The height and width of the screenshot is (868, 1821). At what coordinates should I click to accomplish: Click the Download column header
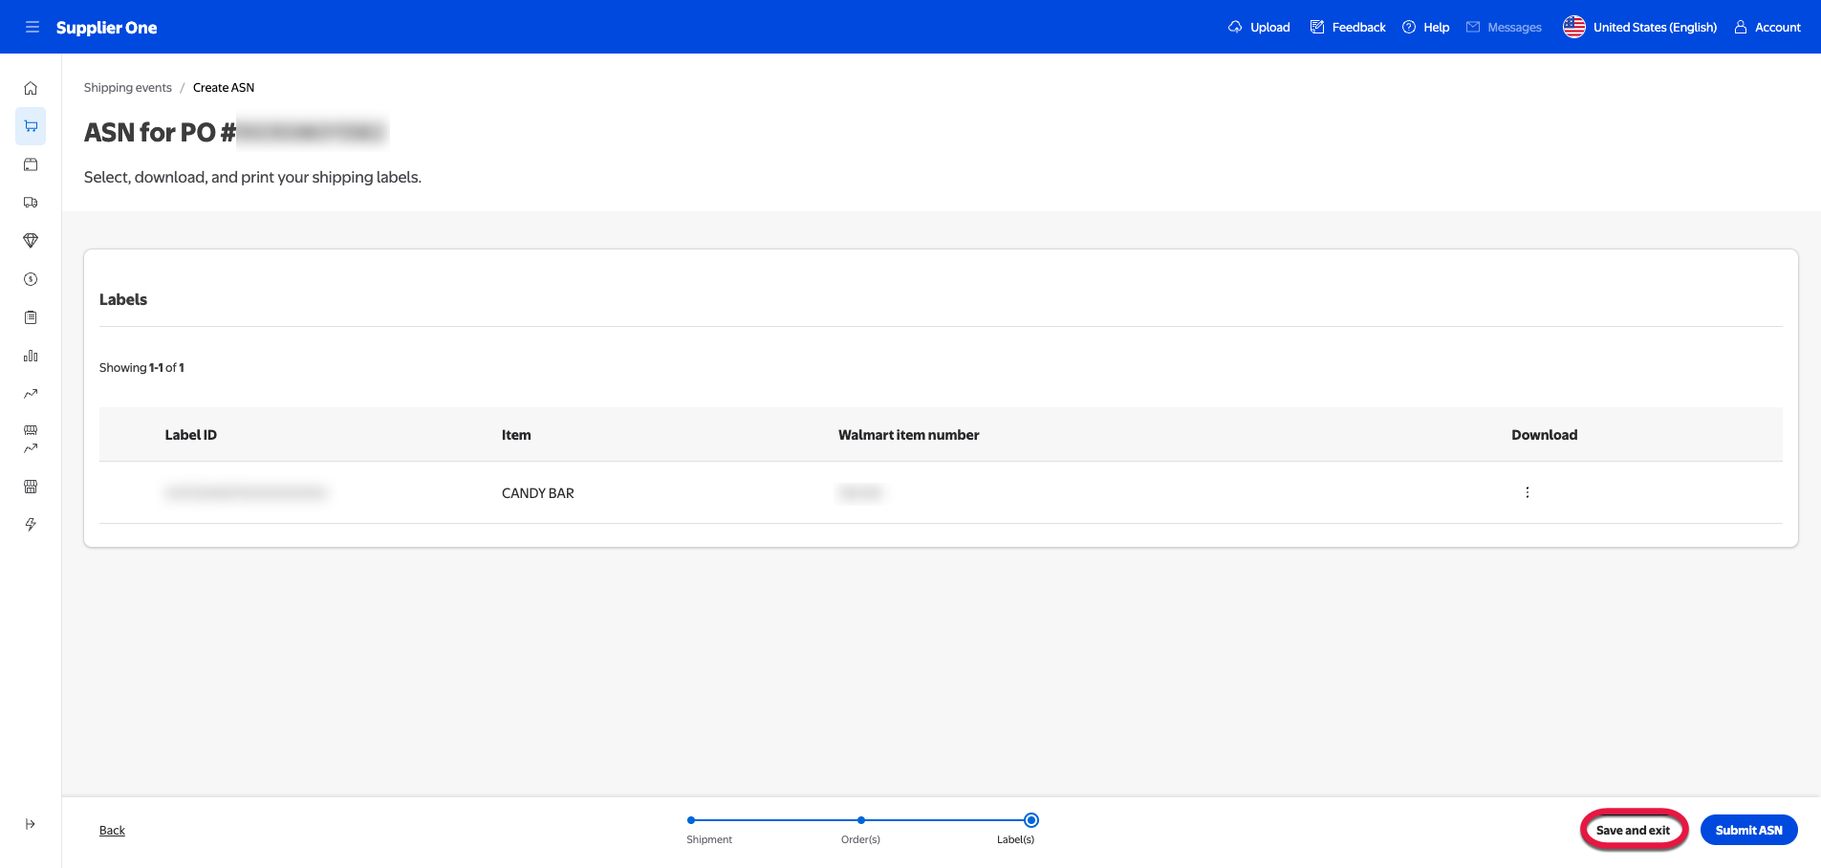1545,435
